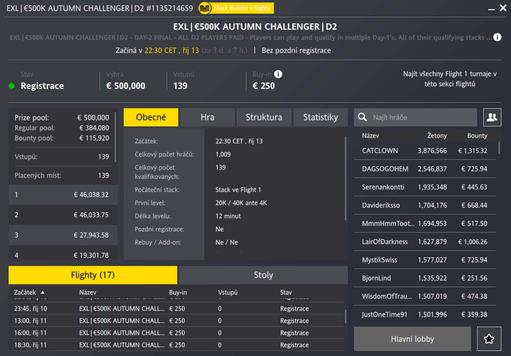The width and height of the screenshot is (511, 356).
Task: Select player CATCLOWN in the list
Action: point(380,151)
